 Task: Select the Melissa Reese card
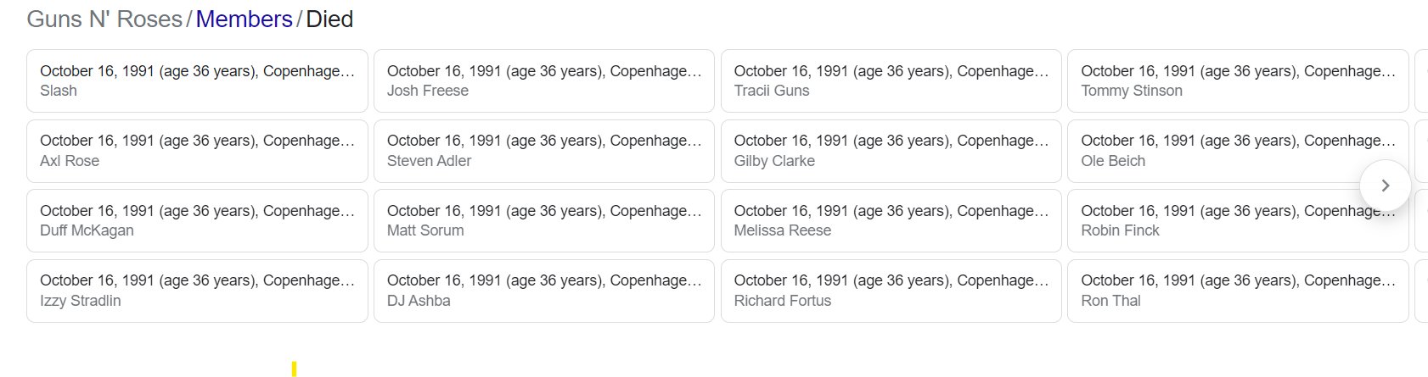tap(891, 220)
